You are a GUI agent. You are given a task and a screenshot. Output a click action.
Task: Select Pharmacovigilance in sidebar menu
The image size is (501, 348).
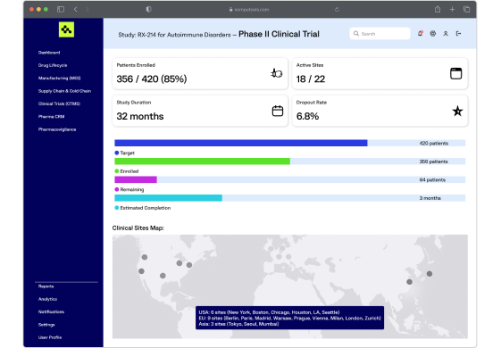tap(57, 129)
